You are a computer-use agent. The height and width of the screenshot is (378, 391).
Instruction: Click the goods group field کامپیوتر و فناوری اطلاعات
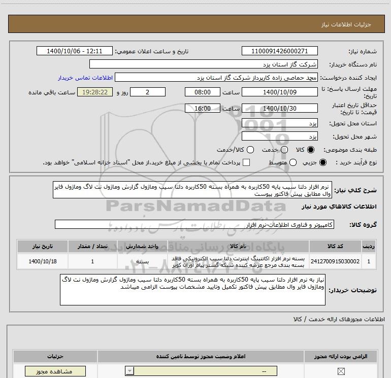[x=194, y=224]
